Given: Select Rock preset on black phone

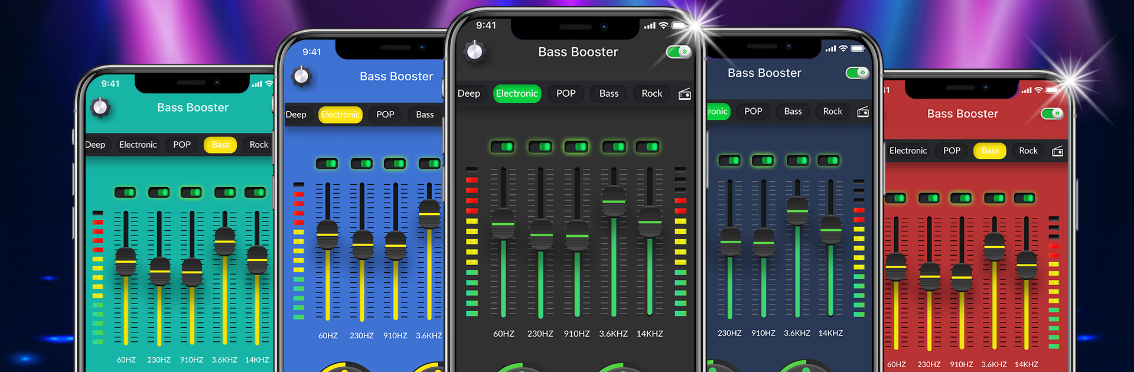Looking at the screenshot, I should tap(652, 93).
